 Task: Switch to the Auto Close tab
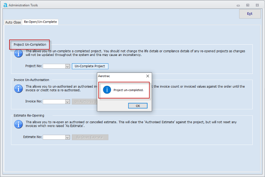click(x=13, y=22)
